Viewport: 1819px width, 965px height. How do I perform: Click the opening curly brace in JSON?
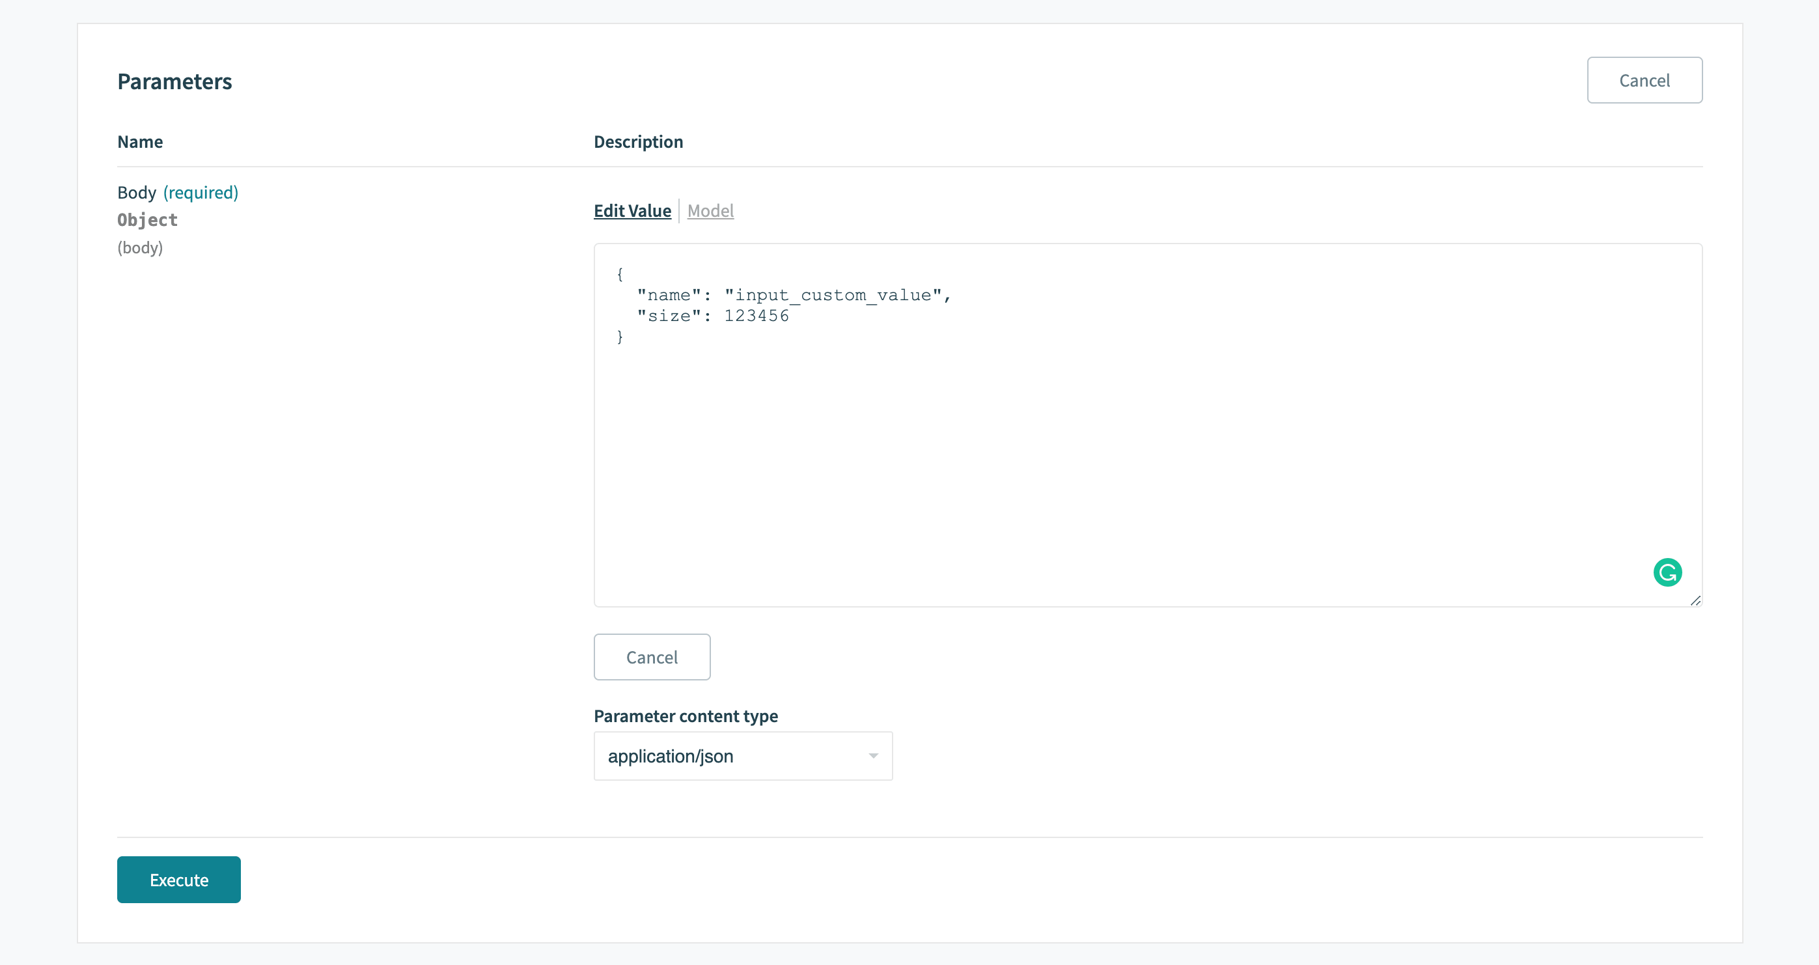[x=620, y=274]
